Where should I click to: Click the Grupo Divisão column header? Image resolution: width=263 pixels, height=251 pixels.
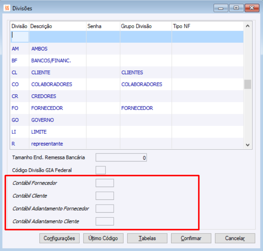(146, 26)
